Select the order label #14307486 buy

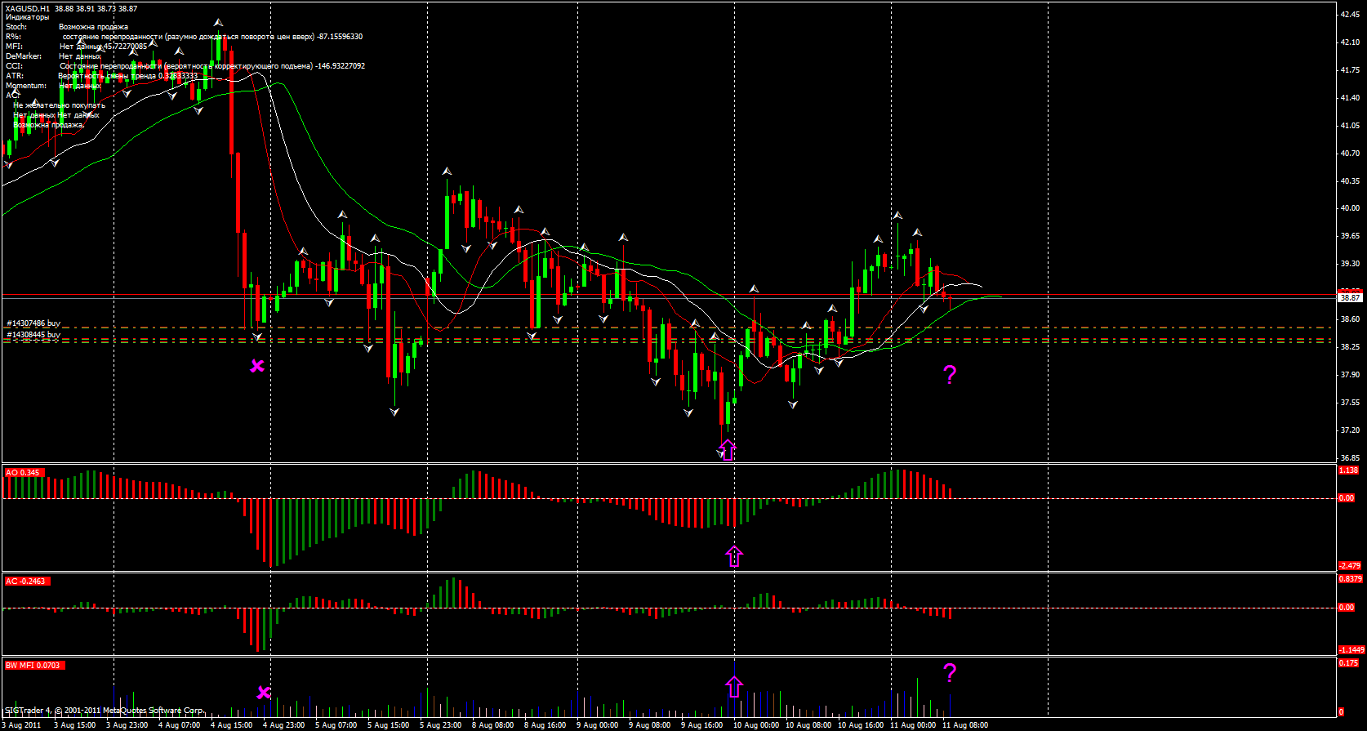33,323
